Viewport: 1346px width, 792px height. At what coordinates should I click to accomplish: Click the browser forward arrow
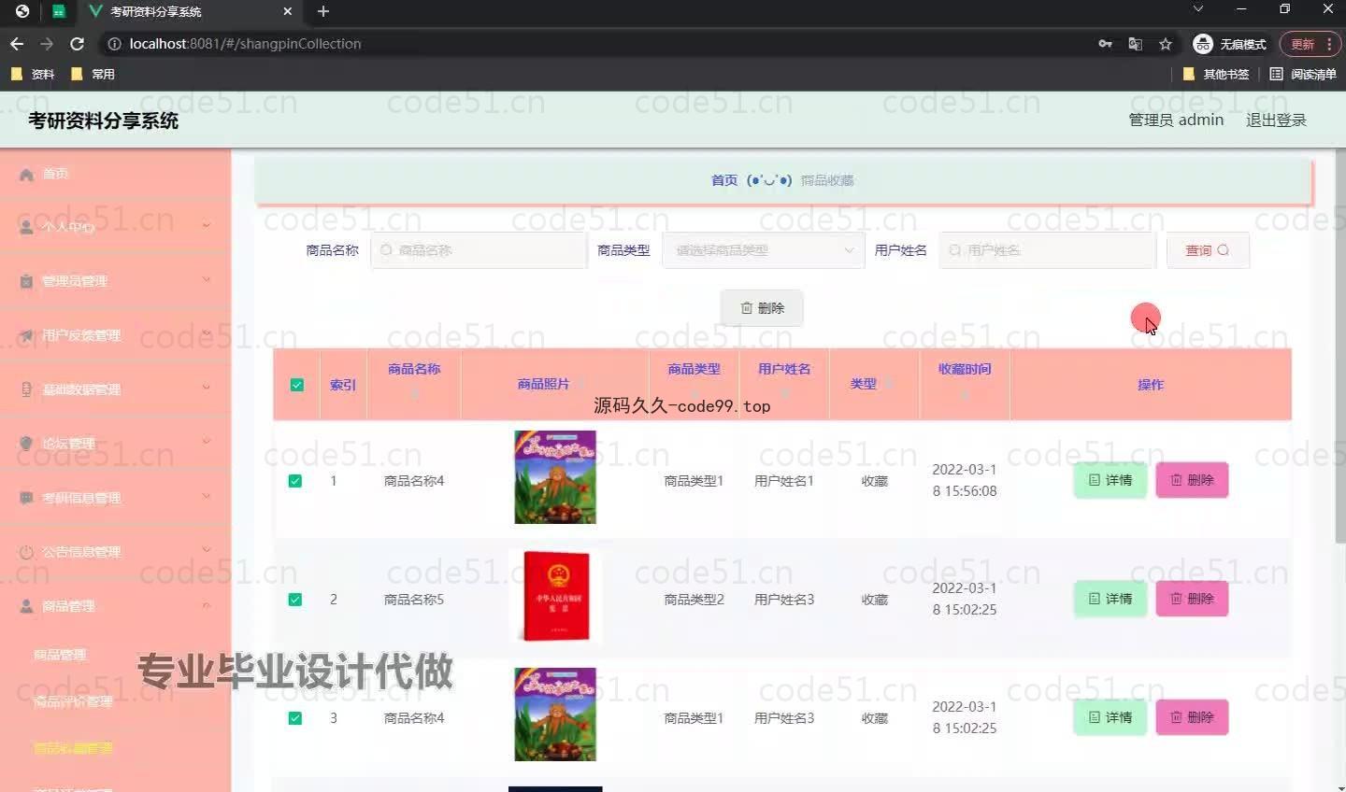(47, 44)
